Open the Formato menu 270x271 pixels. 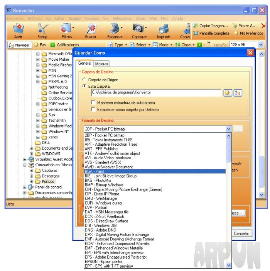[x=92, y=18]
